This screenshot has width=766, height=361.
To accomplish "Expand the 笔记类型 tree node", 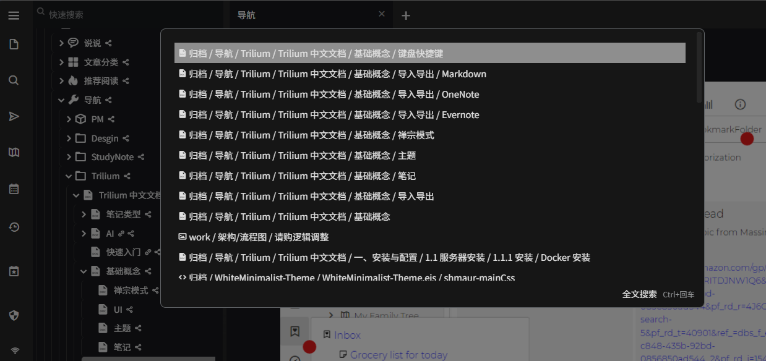I will tap(84, 214).
